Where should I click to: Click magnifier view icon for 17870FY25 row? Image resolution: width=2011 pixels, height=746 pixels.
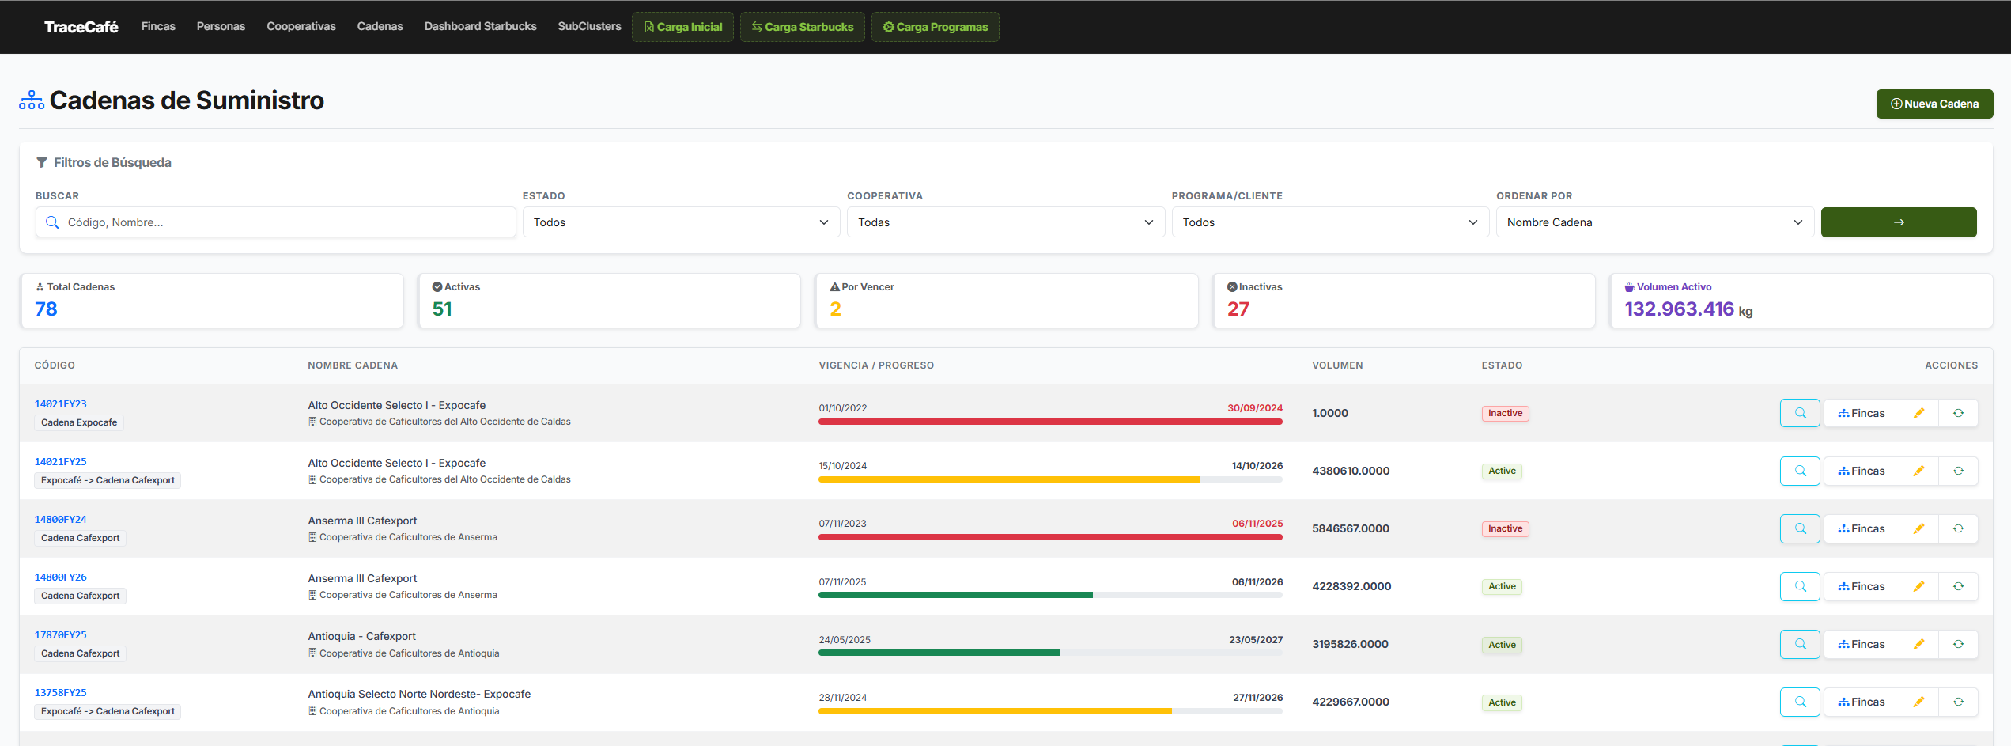point(1800,644)
